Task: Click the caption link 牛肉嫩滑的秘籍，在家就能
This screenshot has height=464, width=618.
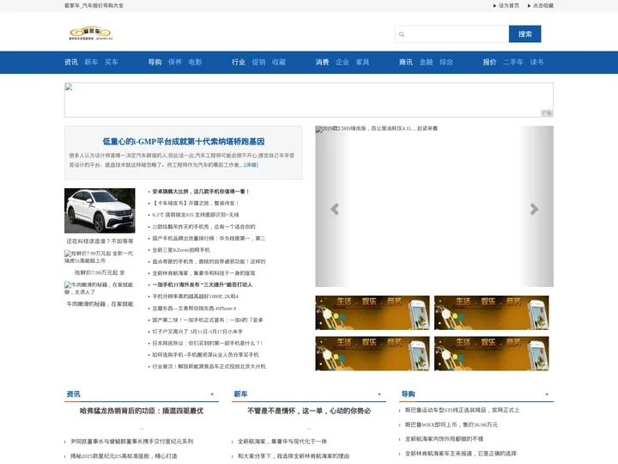Action: pyautogui.click(x=100, y=304)
